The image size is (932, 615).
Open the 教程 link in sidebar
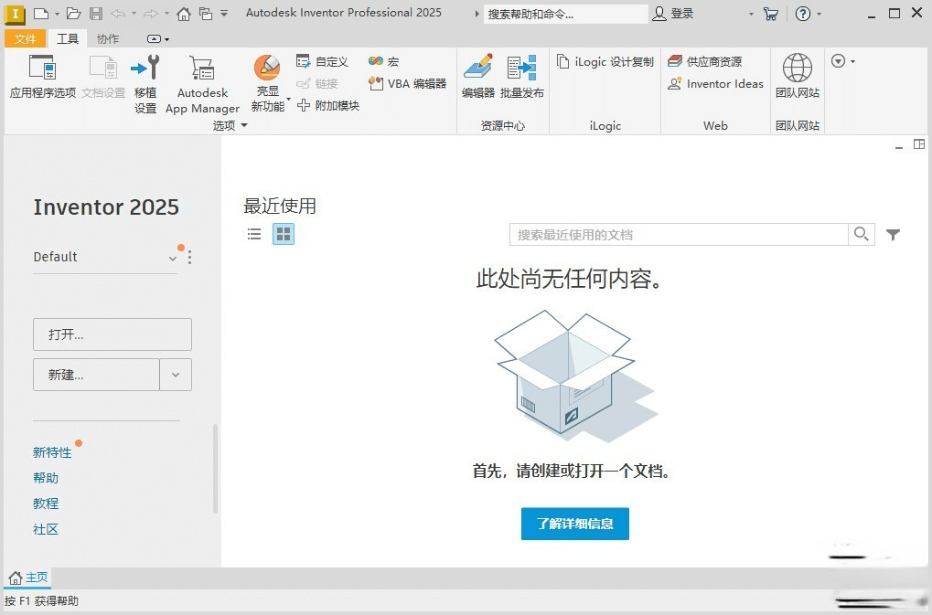coord(46,504)
